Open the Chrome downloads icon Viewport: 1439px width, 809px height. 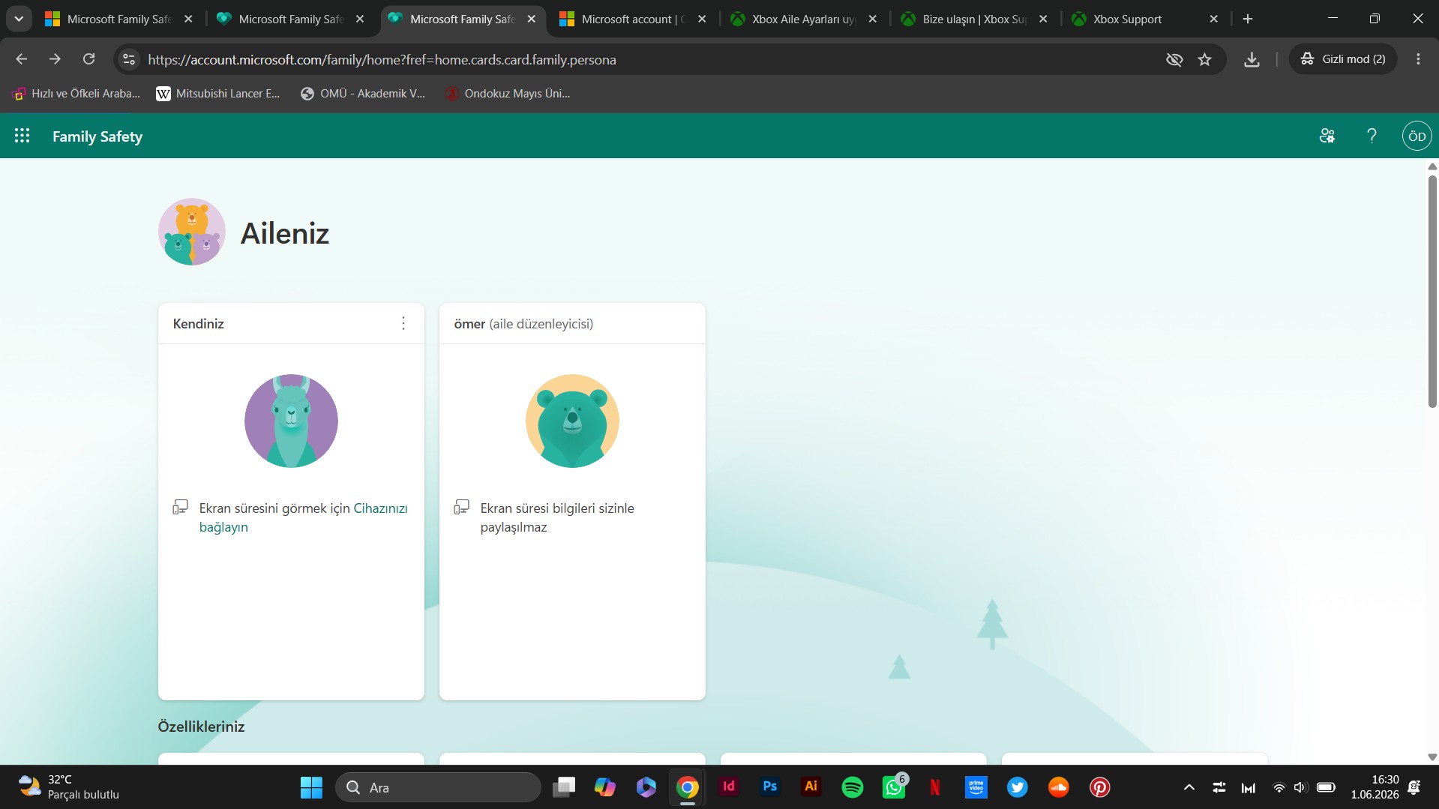click(x=1252, y=59)
